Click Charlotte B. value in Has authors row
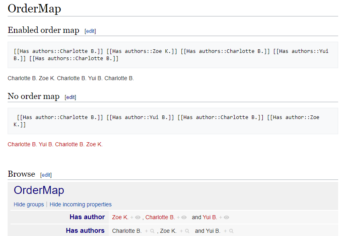The width and height of the screenshot is (343, 236). click(127, 231)
